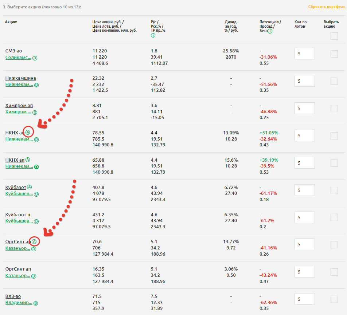Viewport: 347px width, 315px height.
Task: Click the filled D icon in НКНХ ап row
Action: (36, 167)
